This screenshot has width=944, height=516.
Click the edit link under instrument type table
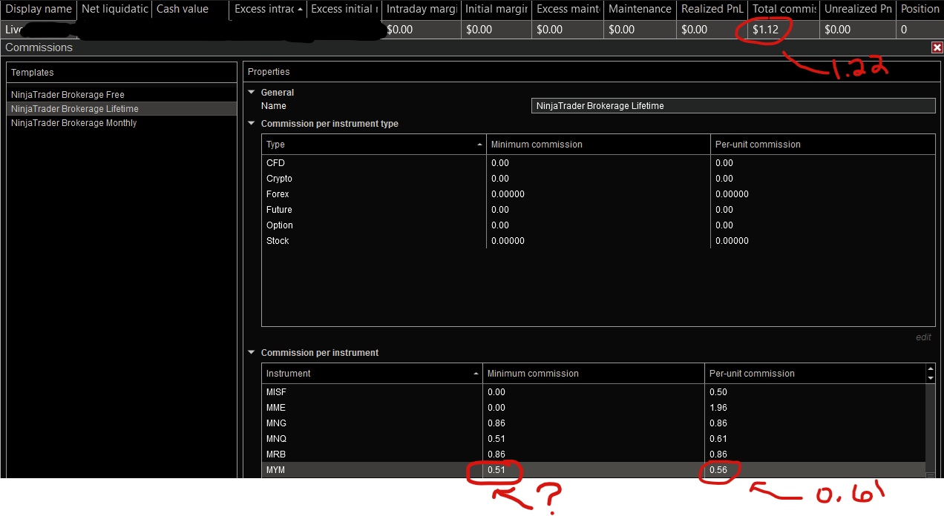coord(923,337)
